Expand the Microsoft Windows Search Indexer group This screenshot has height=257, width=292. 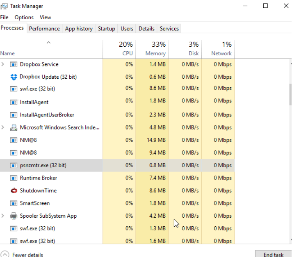pyautogui.click(x=3, y=127)
